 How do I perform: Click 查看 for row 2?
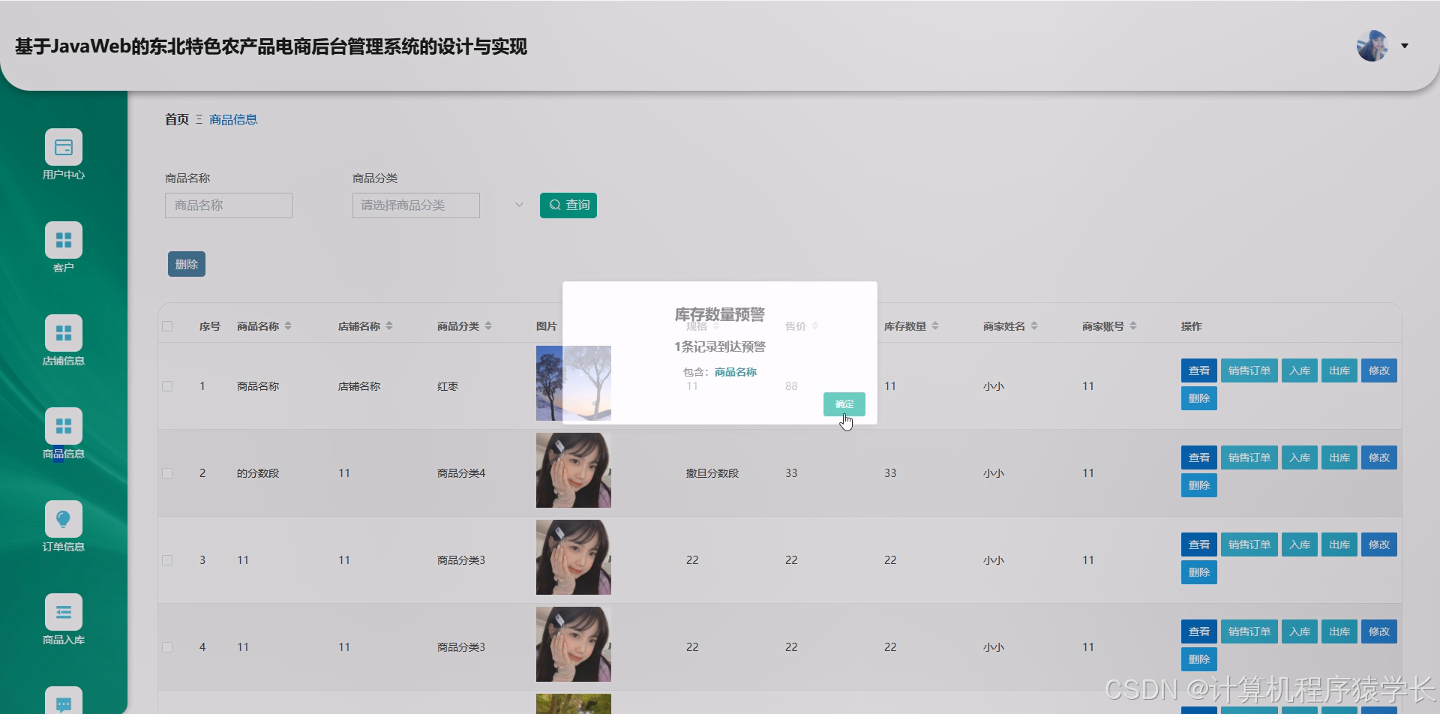coord(1199,457)
